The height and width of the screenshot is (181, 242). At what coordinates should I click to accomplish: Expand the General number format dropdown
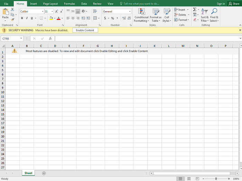pos(130,11)
